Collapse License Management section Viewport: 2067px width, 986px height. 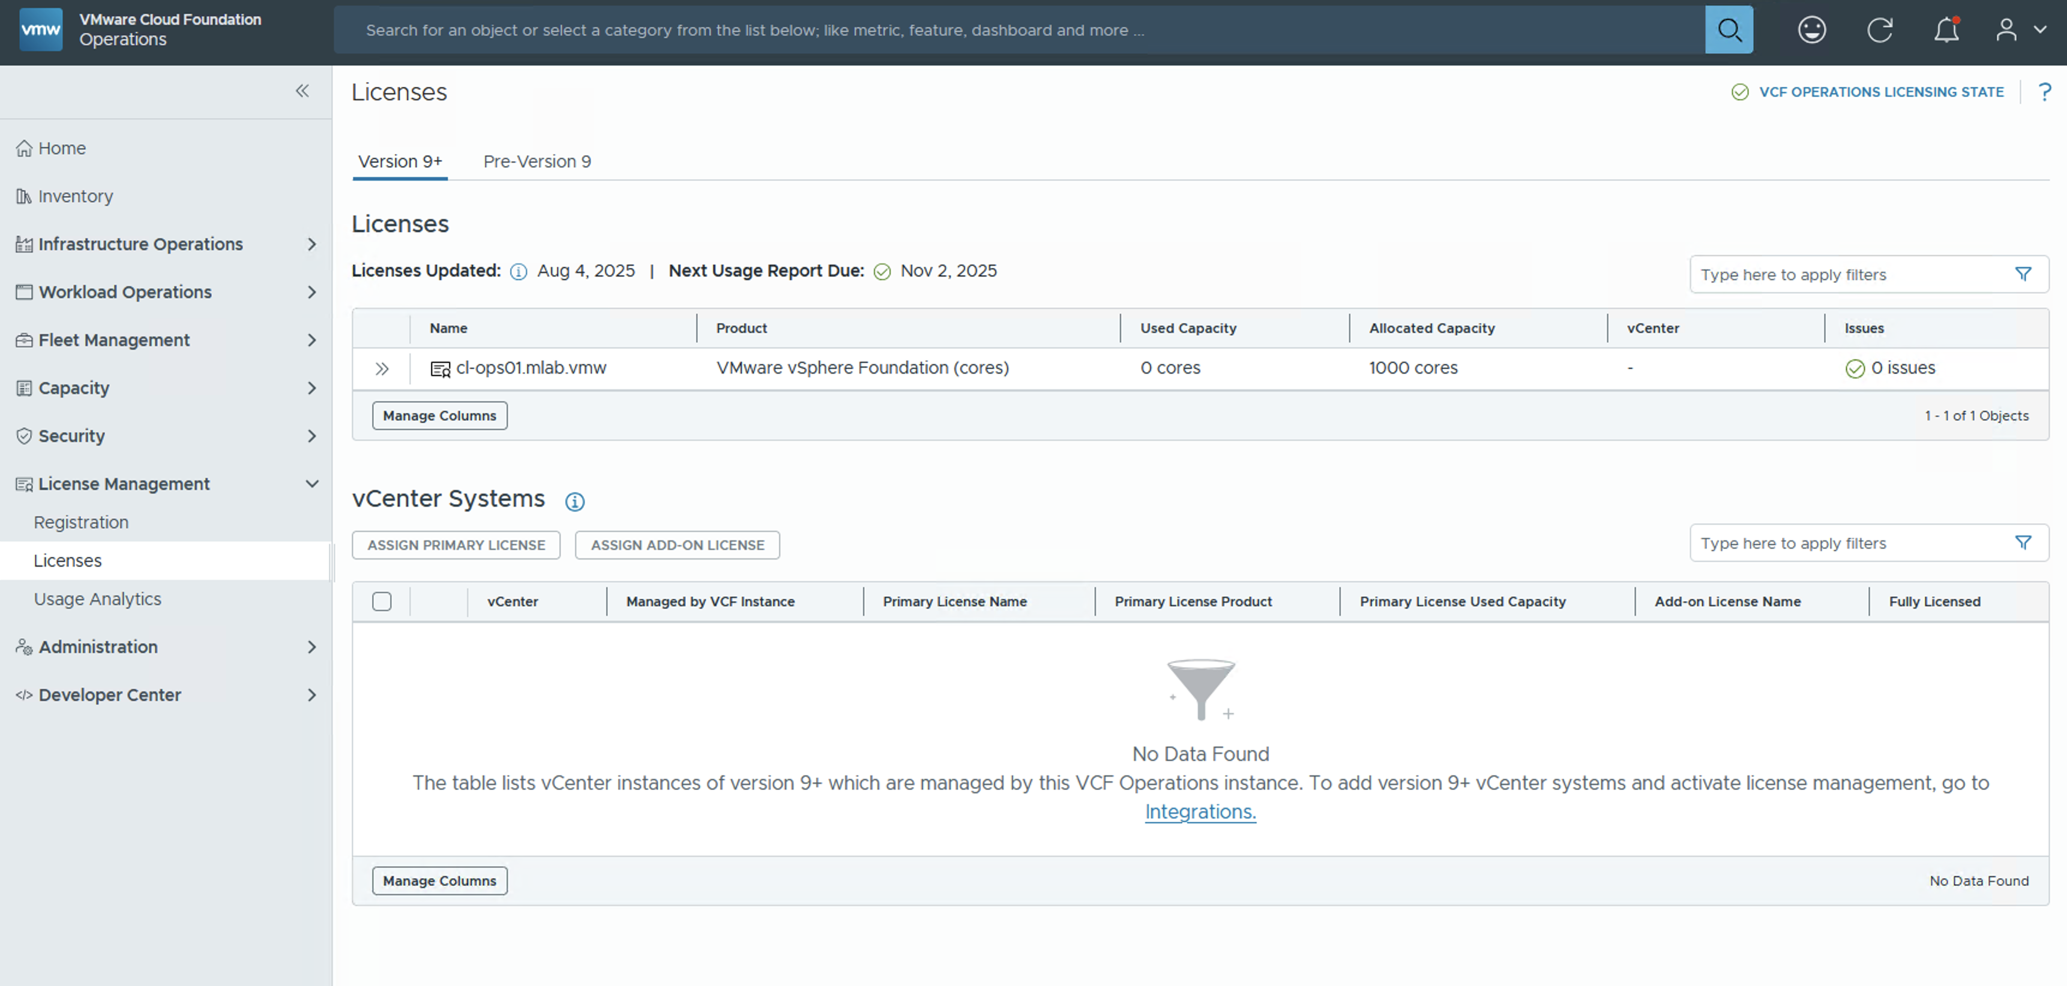point(312,483)
